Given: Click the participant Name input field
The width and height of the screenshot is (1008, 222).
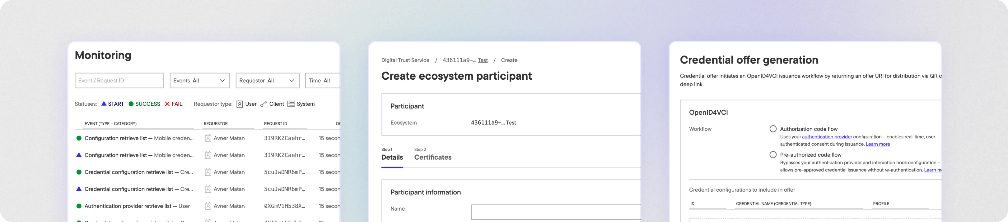Looking at the screenshot, I should coord(556,212).
